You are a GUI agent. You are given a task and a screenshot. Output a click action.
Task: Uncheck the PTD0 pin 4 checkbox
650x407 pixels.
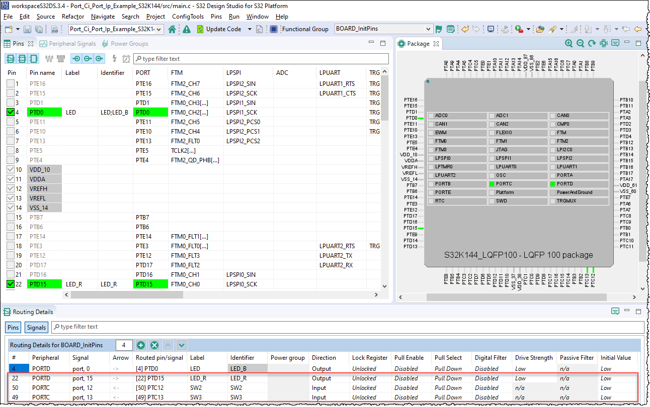(10, 112)
